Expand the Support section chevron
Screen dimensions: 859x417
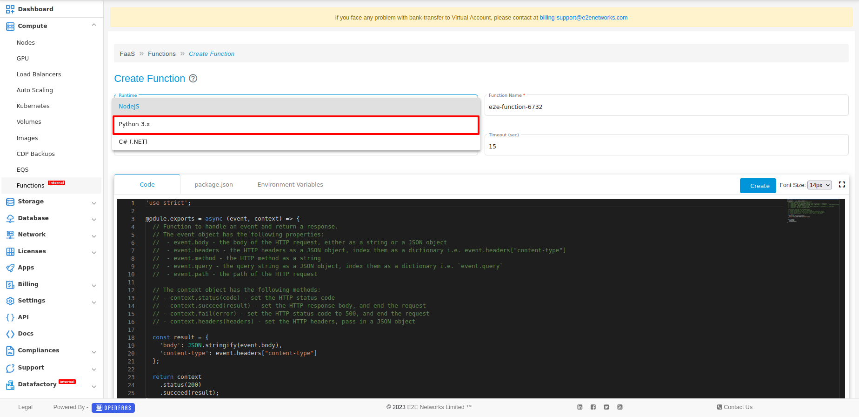pos(94,369)
